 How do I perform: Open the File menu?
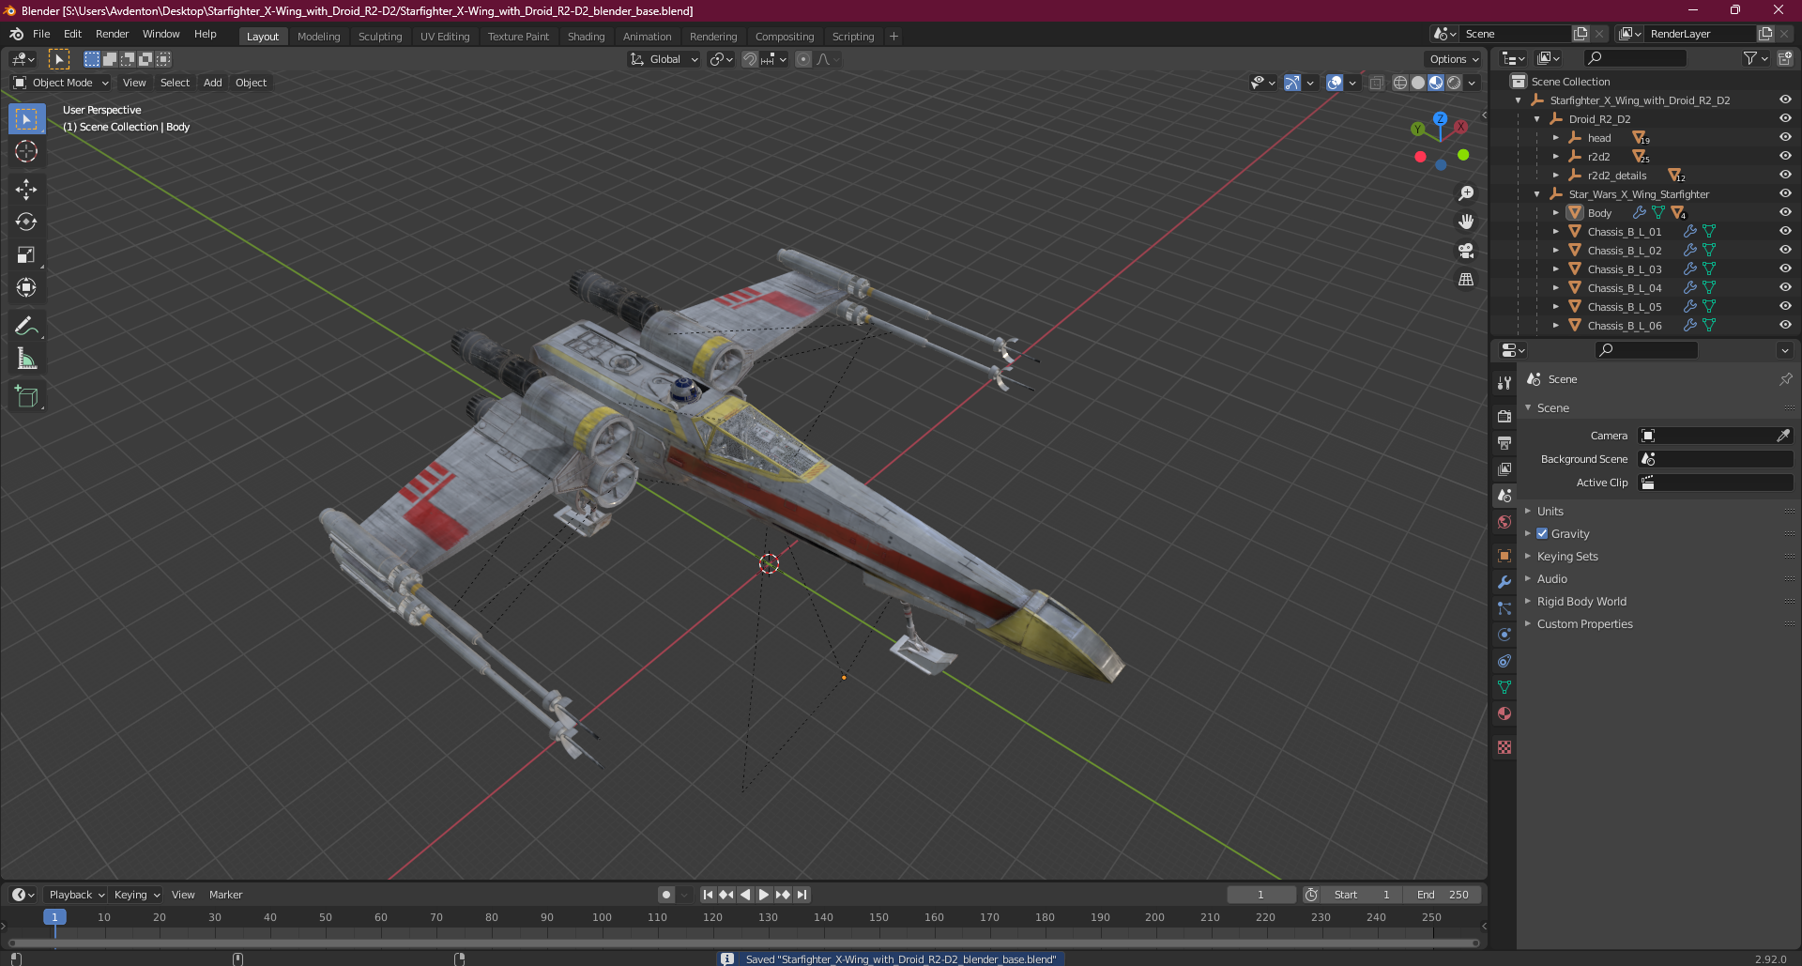coord(41,34)
